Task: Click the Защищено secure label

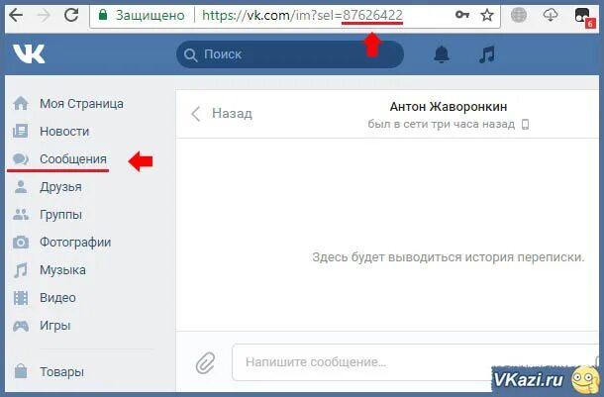Action: 151,16
